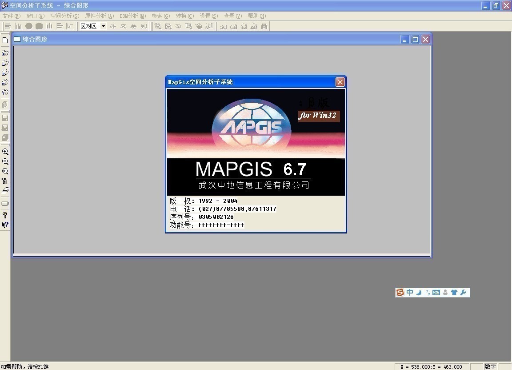Click the function number ffffffff-ffff
Screen dimensions: 512x370
[221, 225]
